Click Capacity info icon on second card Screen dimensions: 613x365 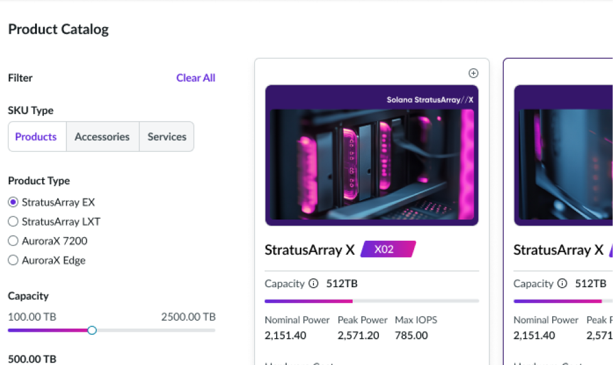[562, 283]
